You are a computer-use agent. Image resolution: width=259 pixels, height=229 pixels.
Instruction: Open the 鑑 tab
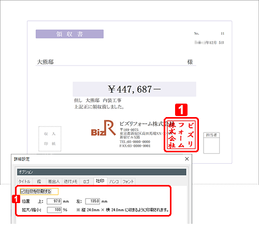(x=39, y=181)
